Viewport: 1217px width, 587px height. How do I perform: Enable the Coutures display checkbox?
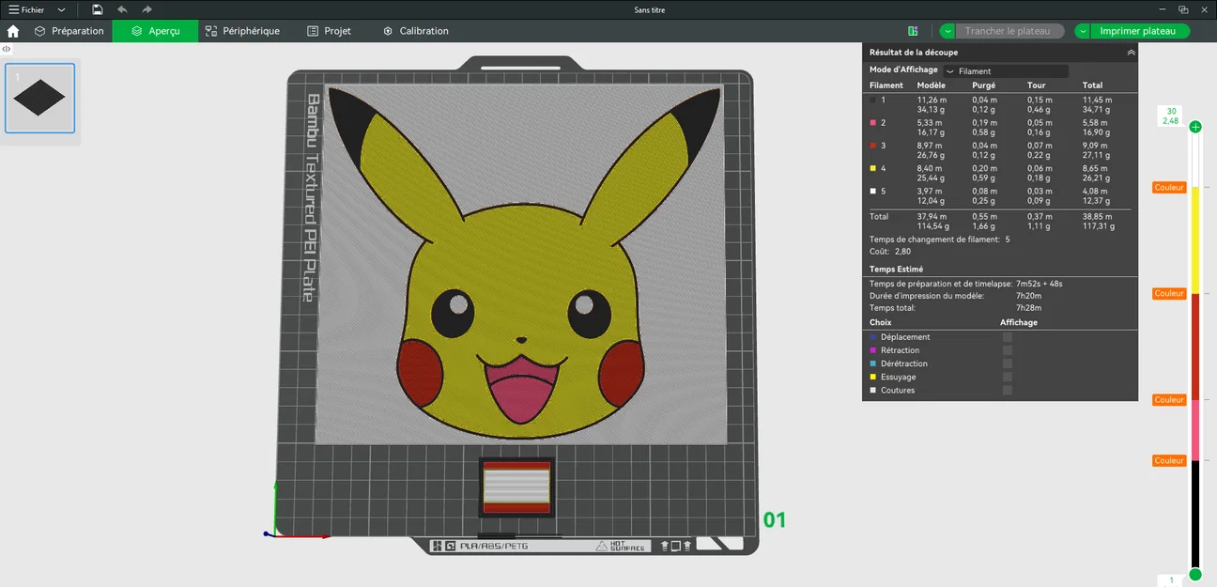point(1009,390)
